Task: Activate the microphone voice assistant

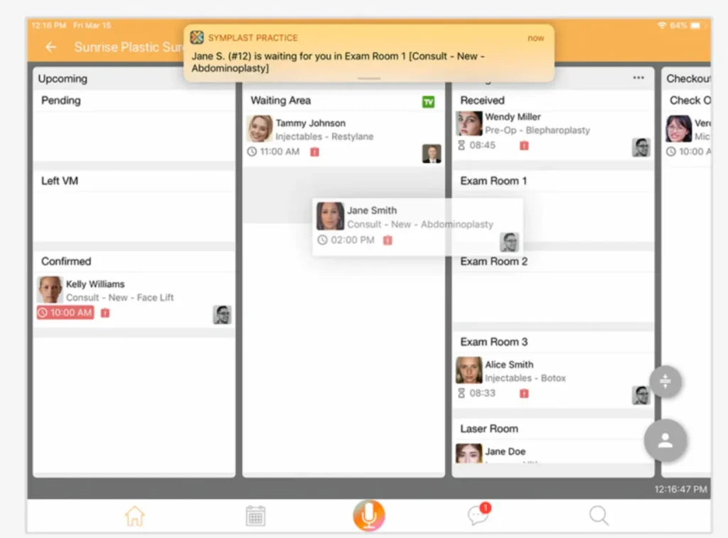Action: pos(368,515)
